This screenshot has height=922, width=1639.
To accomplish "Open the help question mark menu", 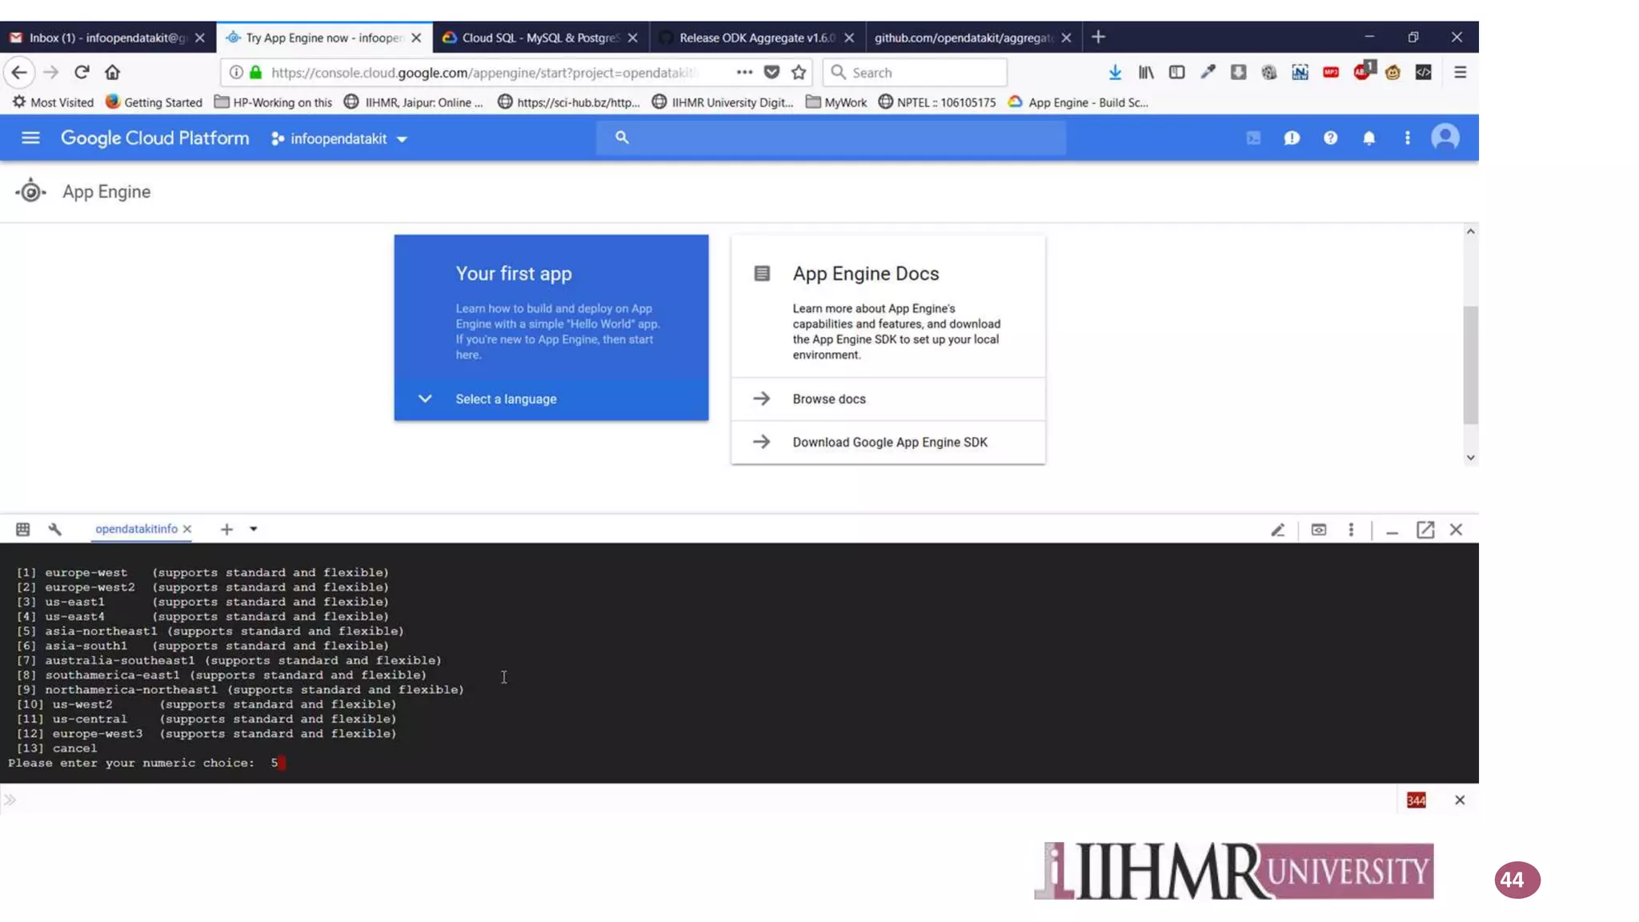I will point(1330,138).
